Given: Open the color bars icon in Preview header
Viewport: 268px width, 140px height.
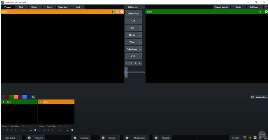Looking at the screenshot, I should coord(113,12).
